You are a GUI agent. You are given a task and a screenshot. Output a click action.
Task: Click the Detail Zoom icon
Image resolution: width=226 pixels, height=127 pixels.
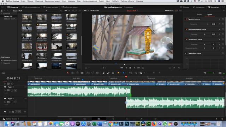136,73
